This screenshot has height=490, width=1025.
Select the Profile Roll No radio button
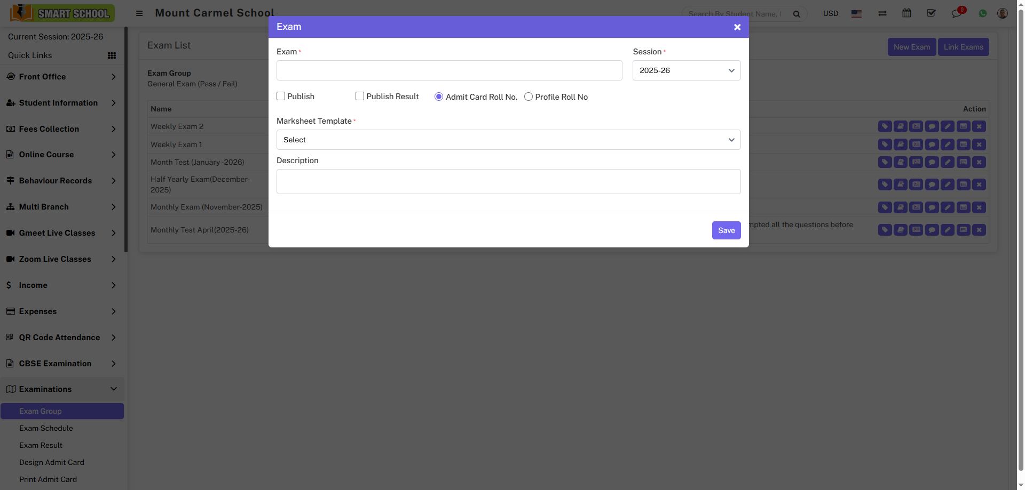(x=529, y=97)
